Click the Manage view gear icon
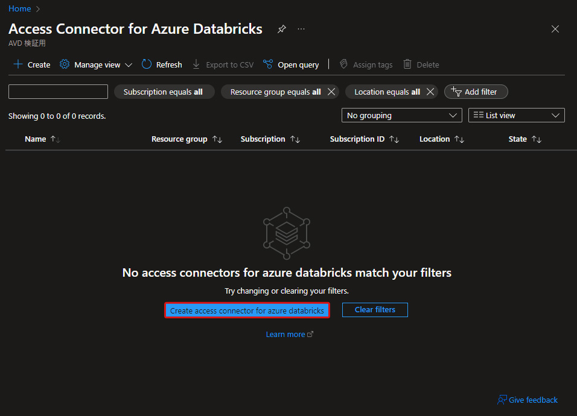The image size is (577, 416). click(x=65, y=65)
